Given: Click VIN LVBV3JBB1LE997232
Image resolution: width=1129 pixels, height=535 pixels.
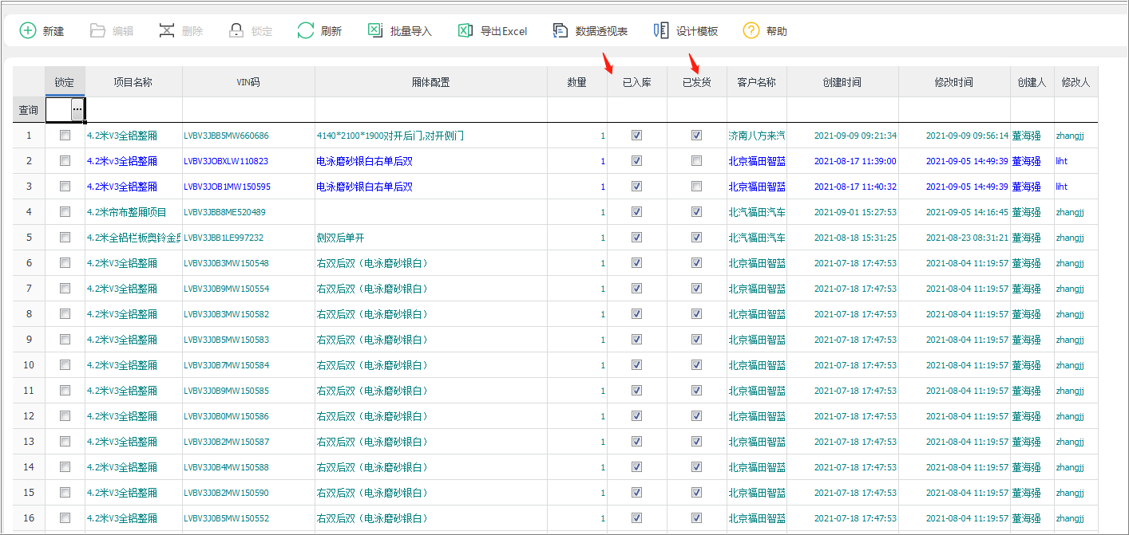Looking at the screenshot, I should point(224,238).
